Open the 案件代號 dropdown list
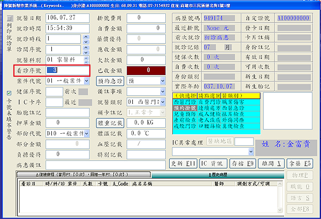Viewport: 321px width, 219px height. click(86, 81)
